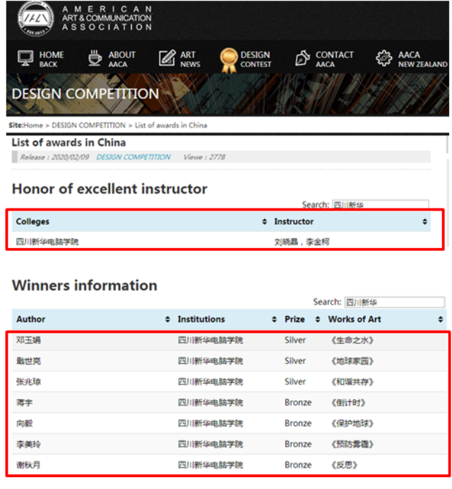The height and width of the screenshot is (489, 452).
Task: Click the coffee cup About icon
Action: point(95,59)
